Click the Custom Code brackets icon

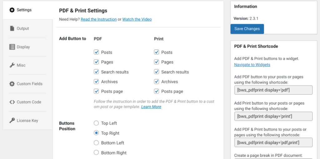(x=12, y=102)
